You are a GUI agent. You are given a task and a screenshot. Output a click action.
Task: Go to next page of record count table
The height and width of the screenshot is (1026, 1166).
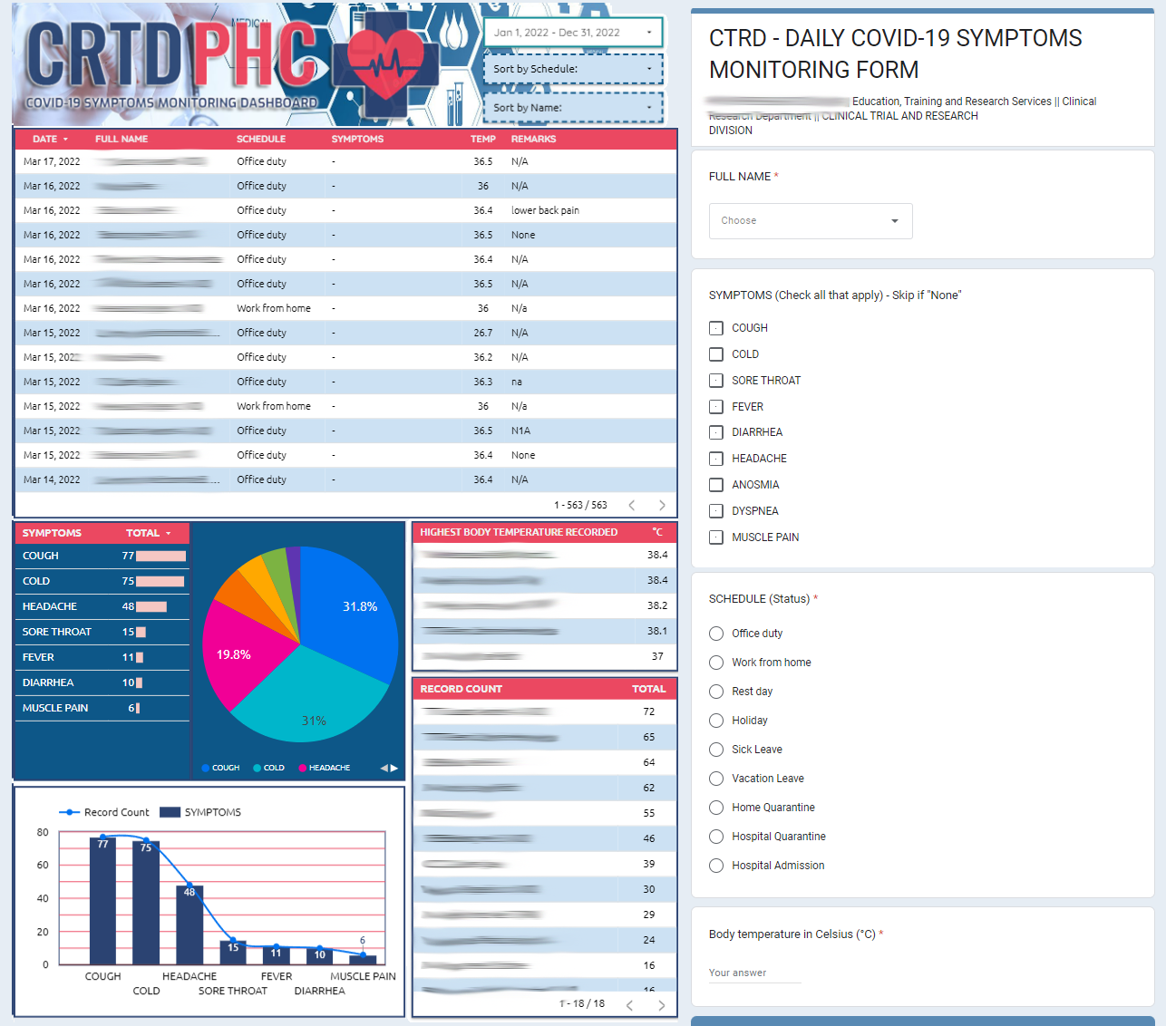662,1004
